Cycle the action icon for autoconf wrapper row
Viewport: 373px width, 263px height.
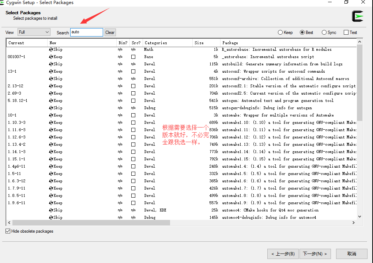point(51,71)
